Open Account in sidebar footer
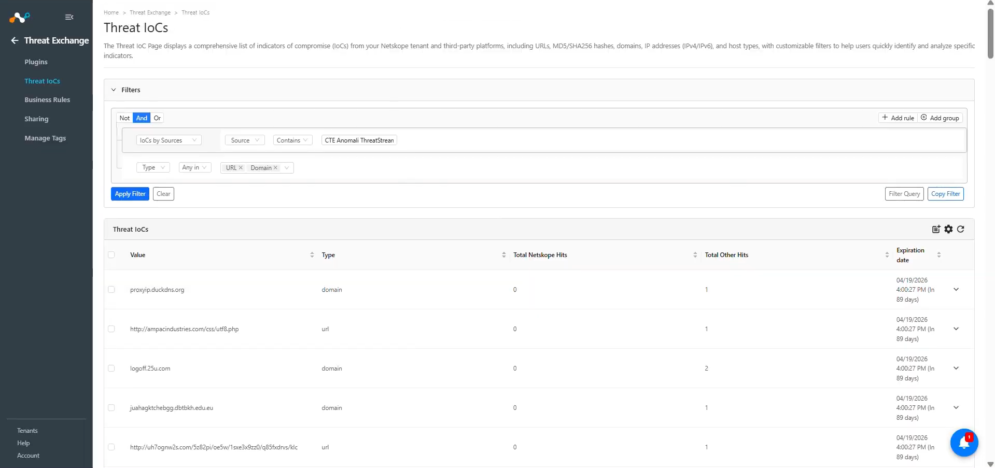Screen dimensions: 995x468 pos(28,456)
